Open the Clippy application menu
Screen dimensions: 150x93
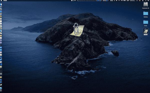(x=5, y=0)
